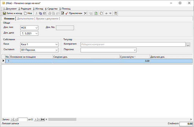Click the Контрагент input field

tap(133, 45)
